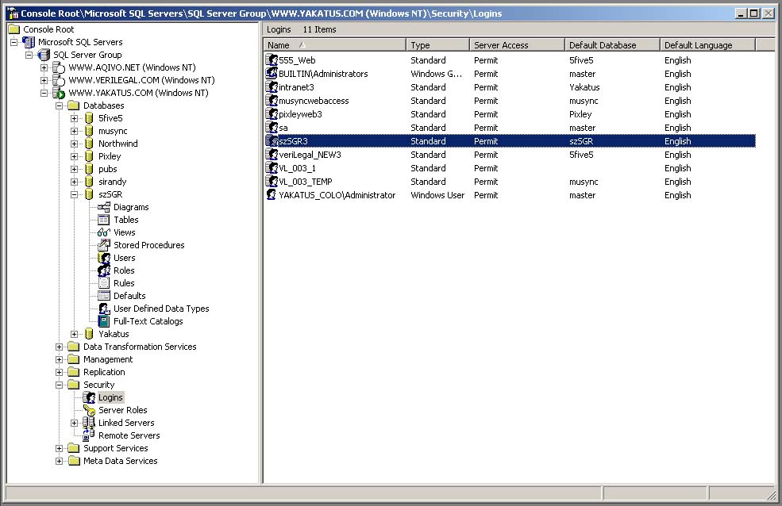
Task: Expand the Linked Servers node
Action: pyautogui.click(x=74, y=423)
